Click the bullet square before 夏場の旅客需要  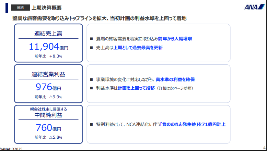[91, 39]
